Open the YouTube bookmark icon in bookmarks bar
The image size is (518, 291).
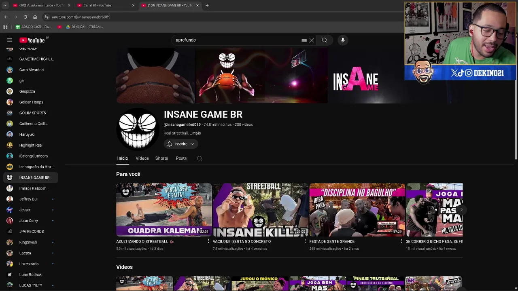tap(59, 27)
